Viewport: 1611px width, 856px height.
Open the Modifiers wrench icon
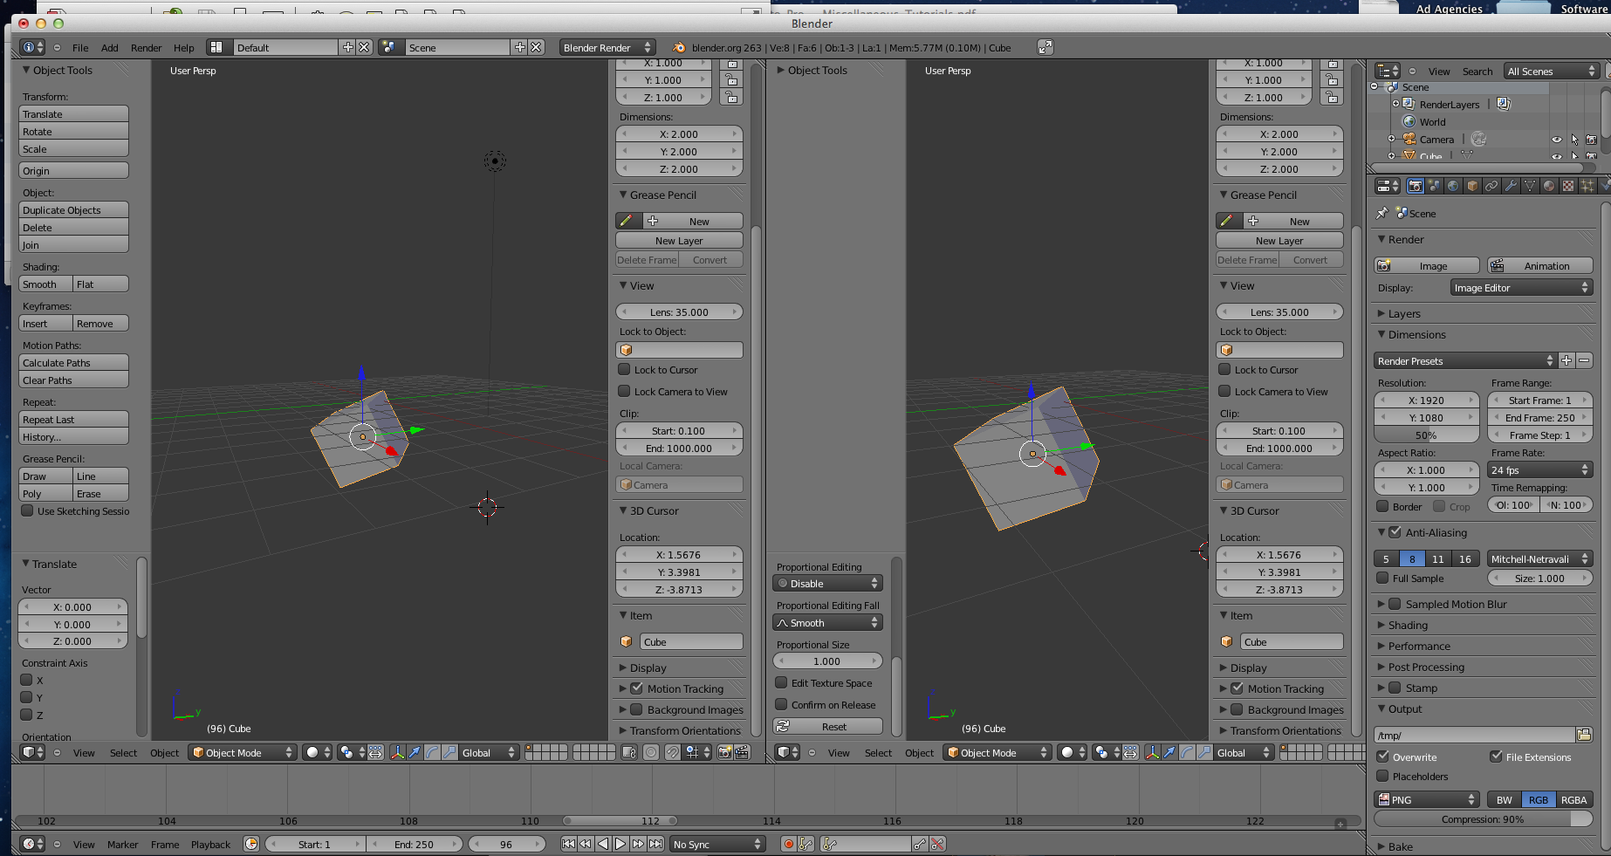point(1511,186)
